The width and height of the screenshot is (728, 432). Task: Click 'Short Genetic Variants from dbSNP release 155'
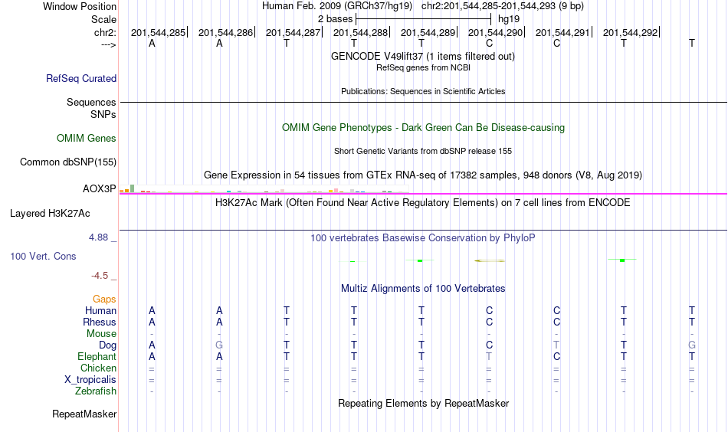[423, 151]
